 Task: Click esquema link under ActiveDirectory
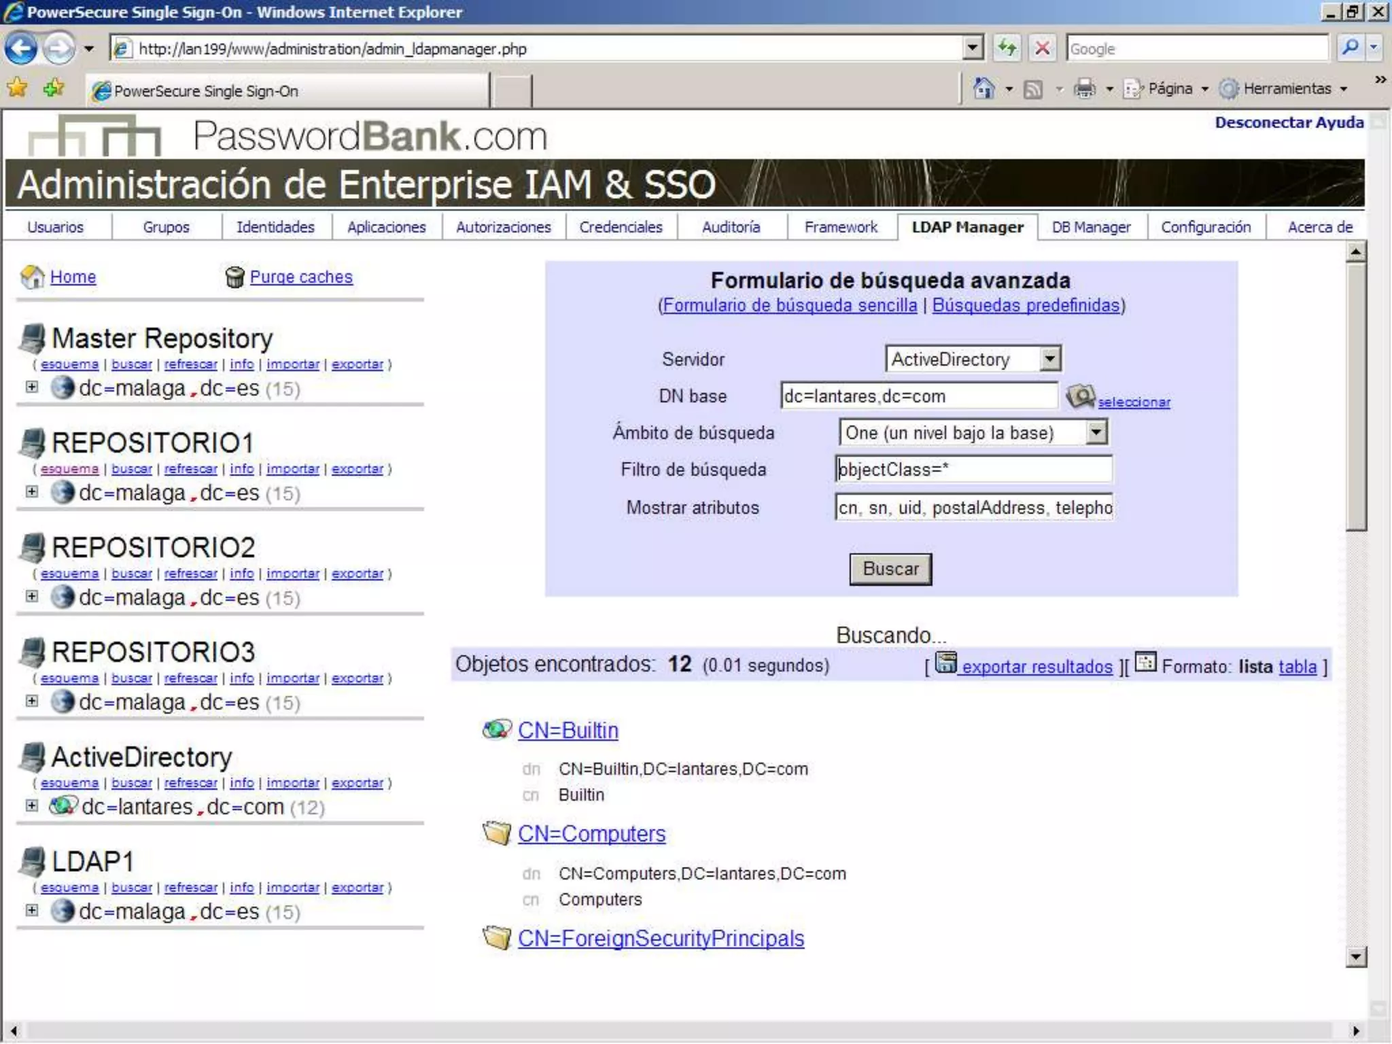click(69, 783)
